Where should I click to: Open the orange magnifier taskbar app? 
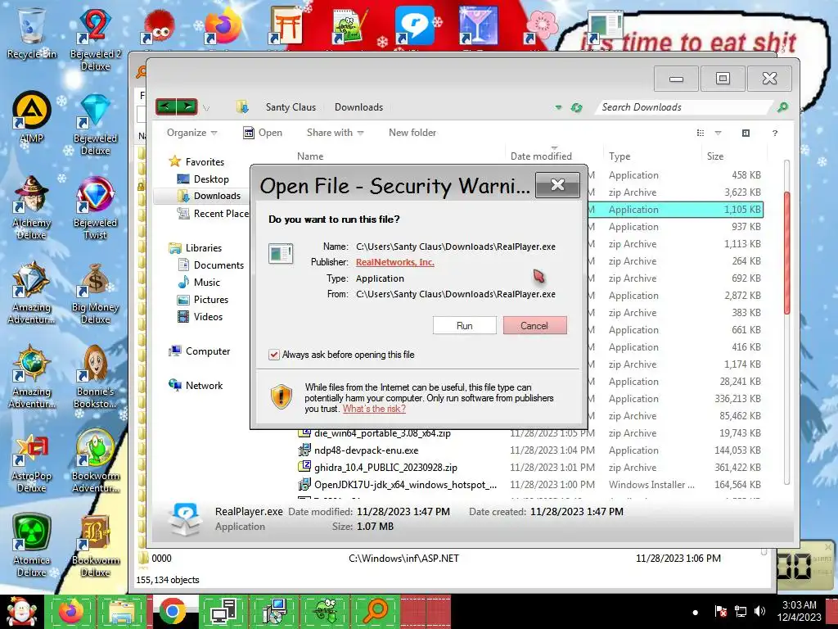point(376,611)
